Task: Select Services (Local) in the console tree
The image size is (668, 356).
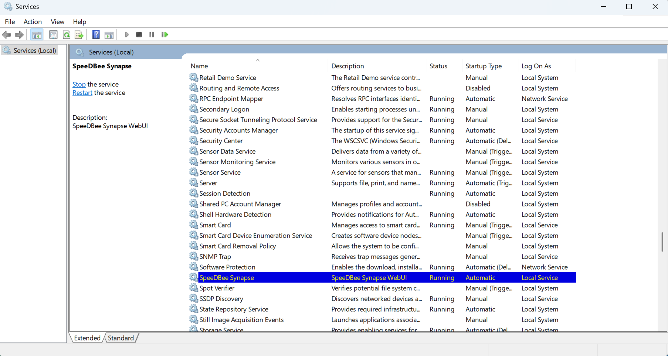Action: click(x=35, y=51)
